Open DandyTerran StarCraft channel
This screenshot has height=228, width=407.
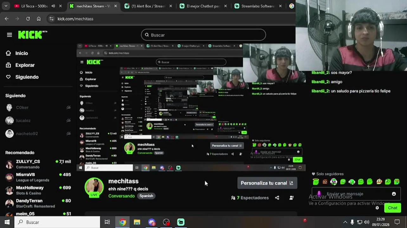tap(38, 203)
